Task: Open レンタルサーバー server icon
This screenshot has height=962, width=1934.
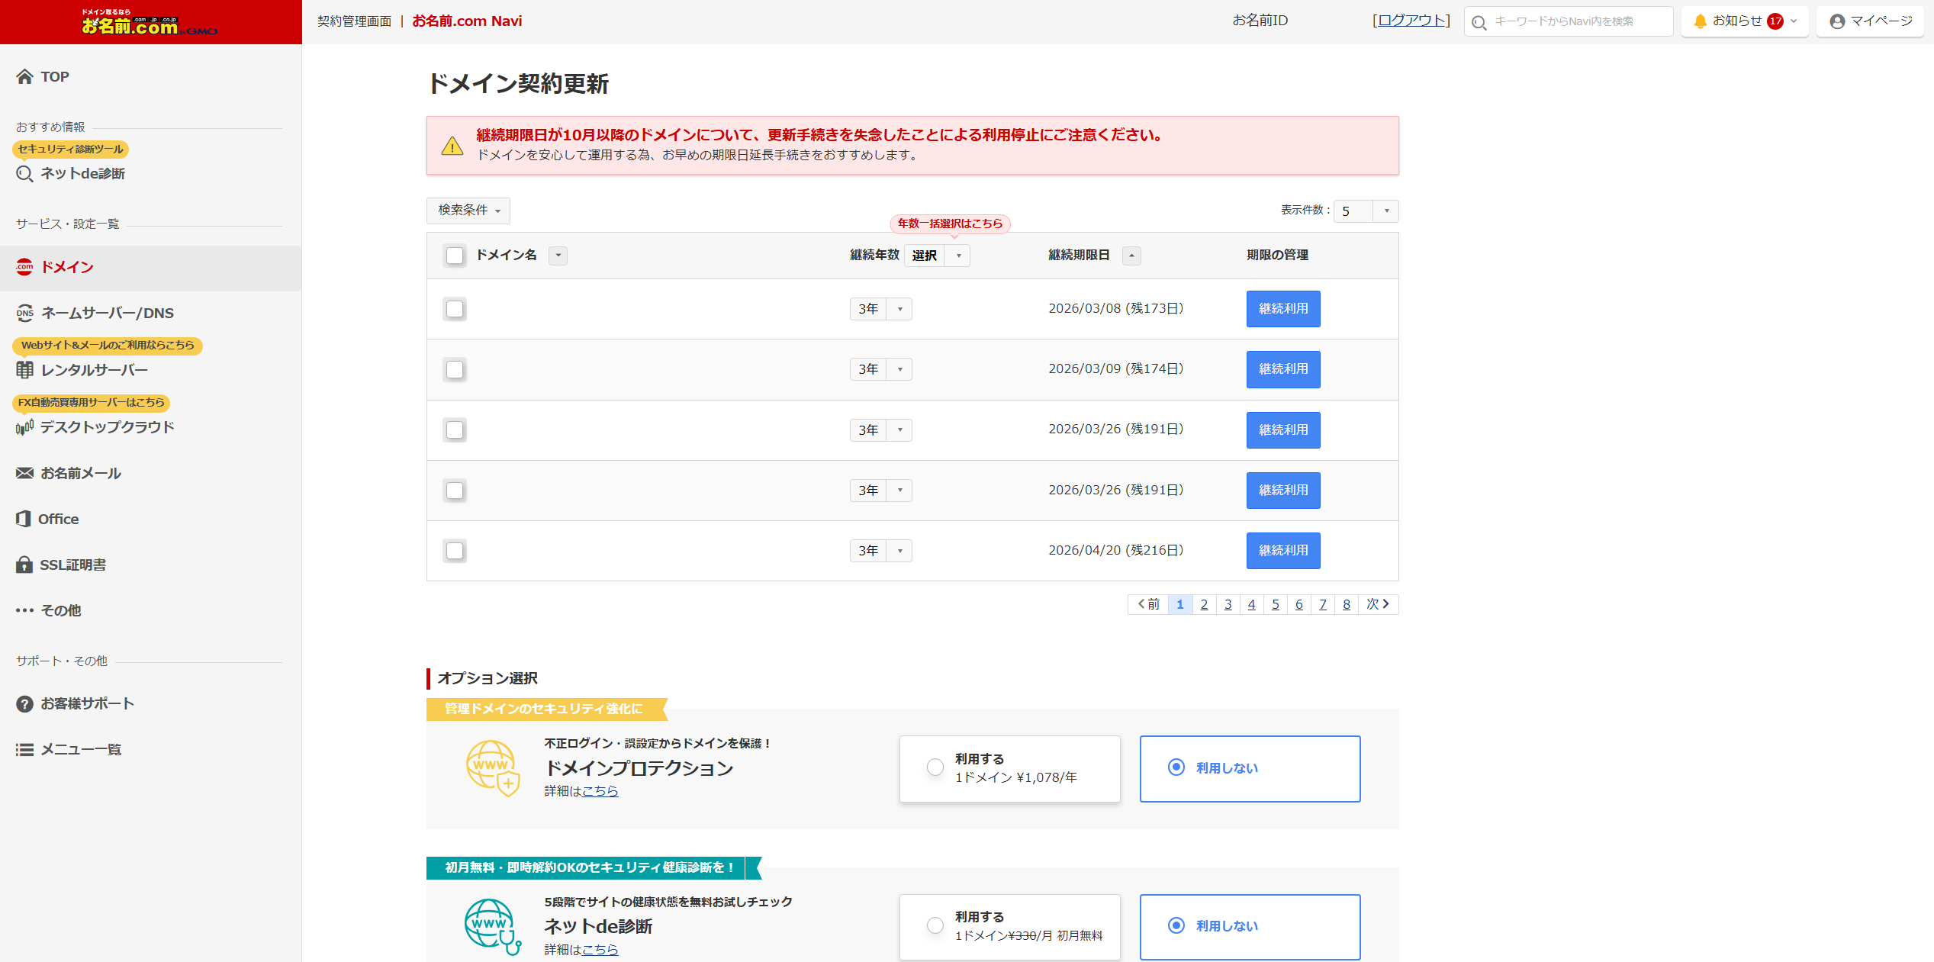Action: 25,370
